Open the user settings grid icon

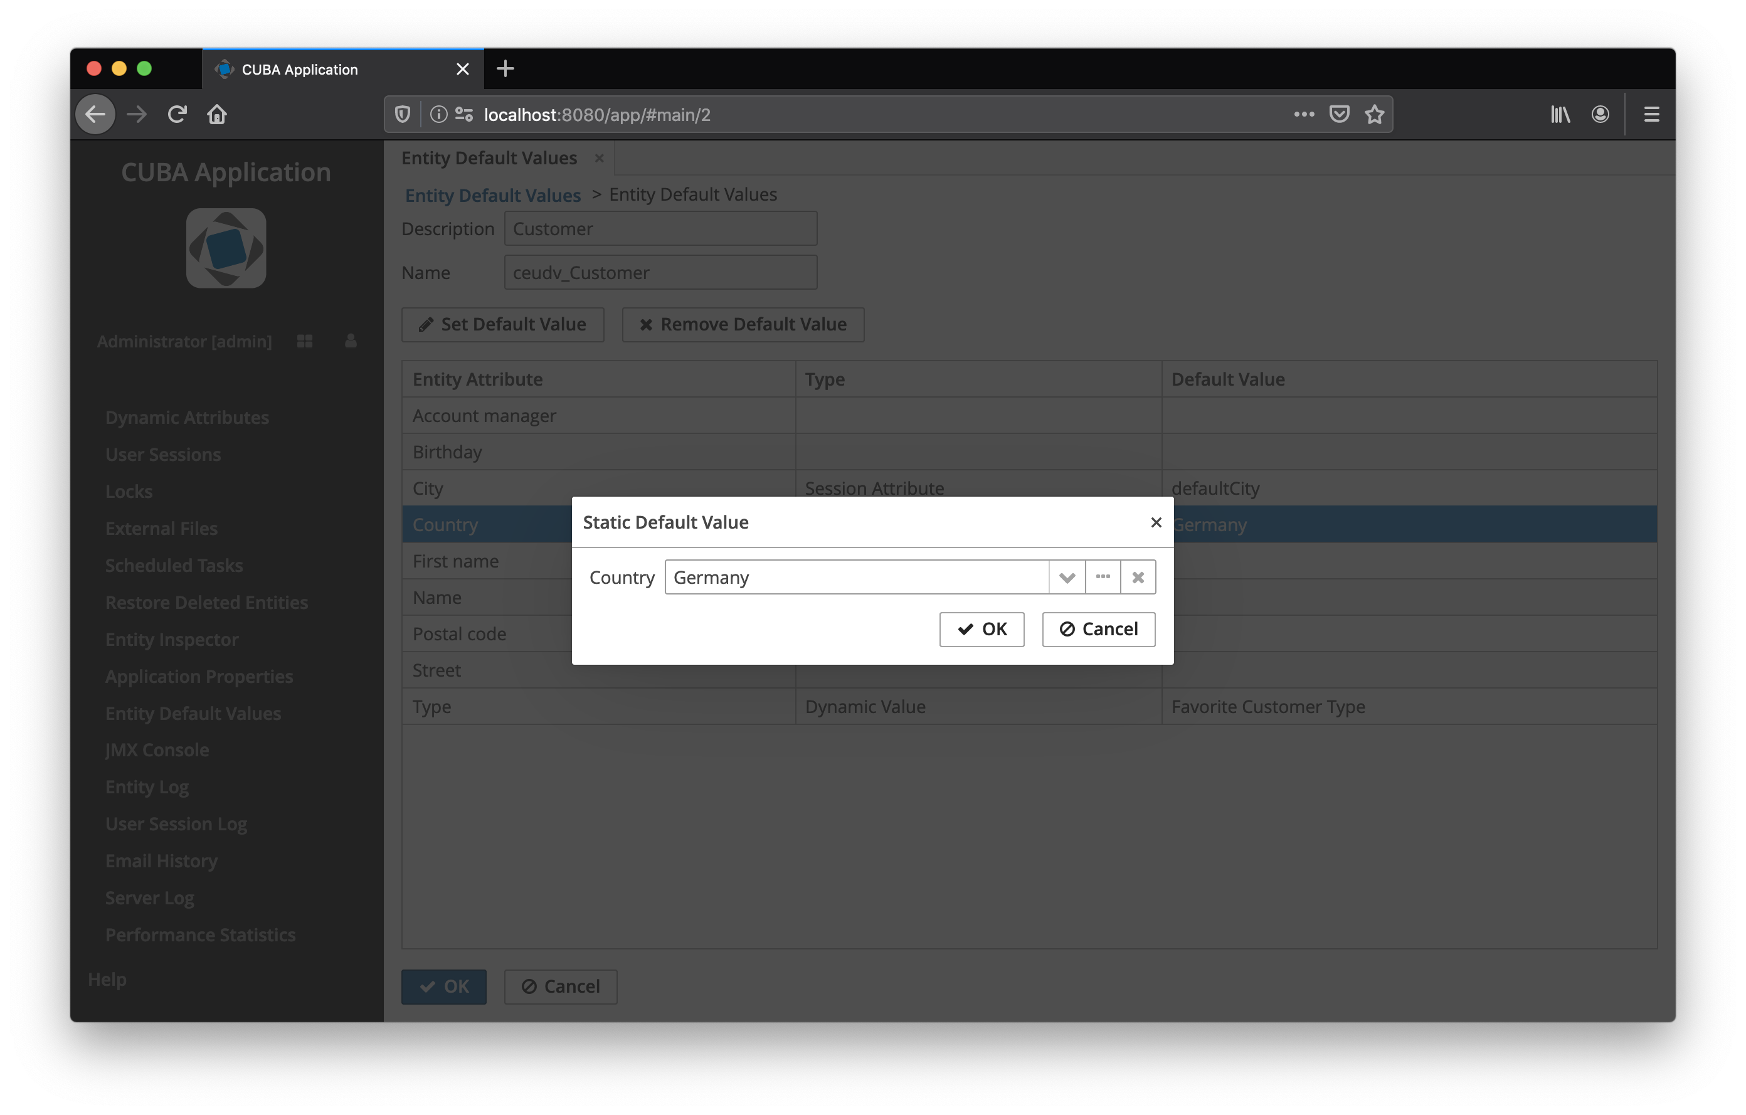[305, 341]
